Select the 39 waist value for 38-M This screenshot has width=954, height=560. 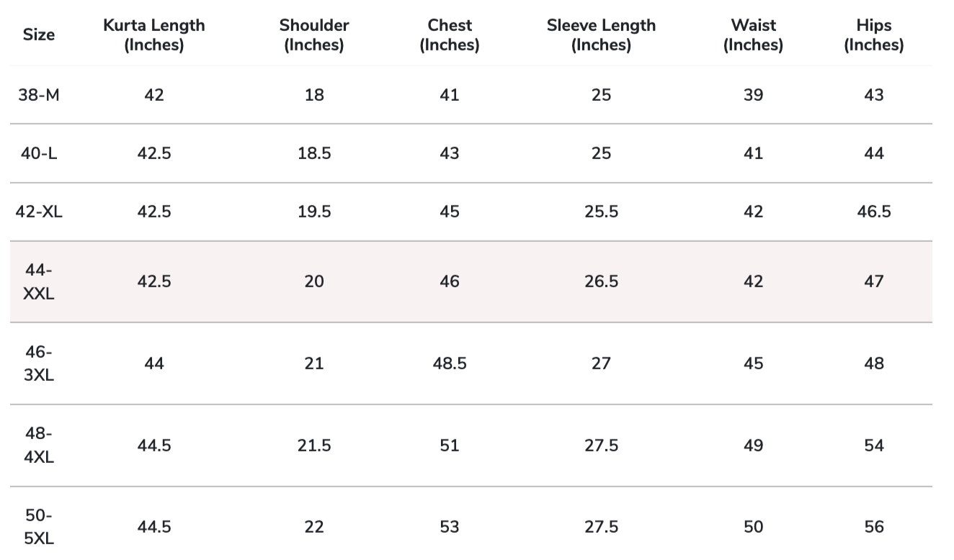point(753,95)
